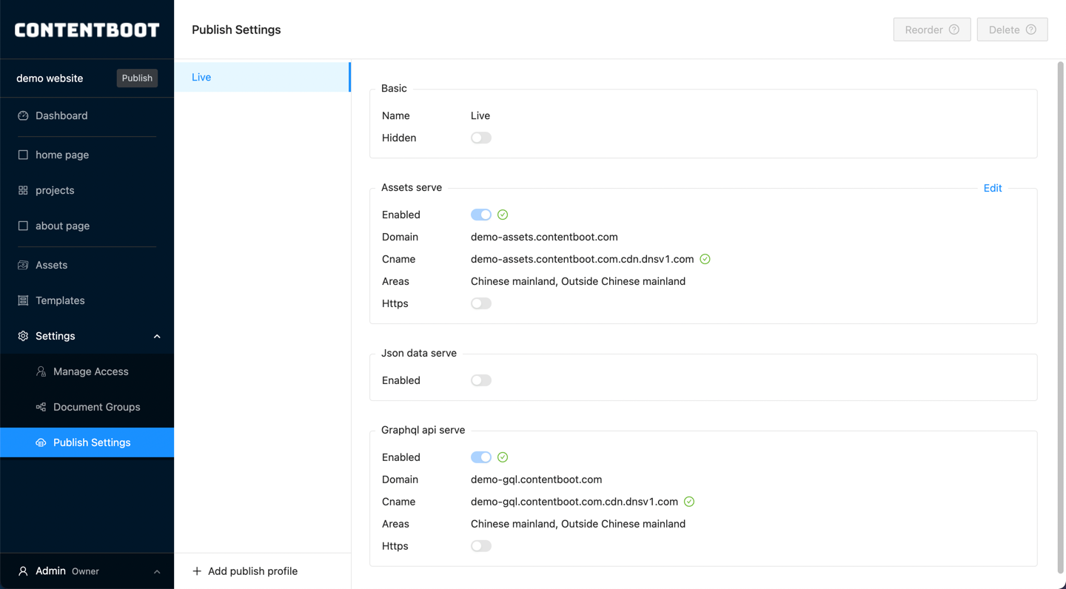This screenshot has height=589, width=1066.
Task: Open the Dashboard menu item
Action: pyautogui.click(x=87, y=115)
